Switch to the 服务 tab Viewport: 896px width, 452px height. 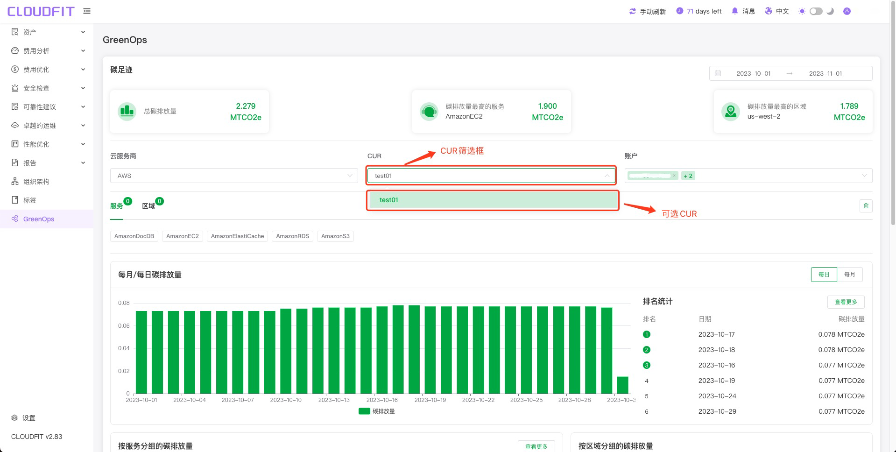point(117,206)
